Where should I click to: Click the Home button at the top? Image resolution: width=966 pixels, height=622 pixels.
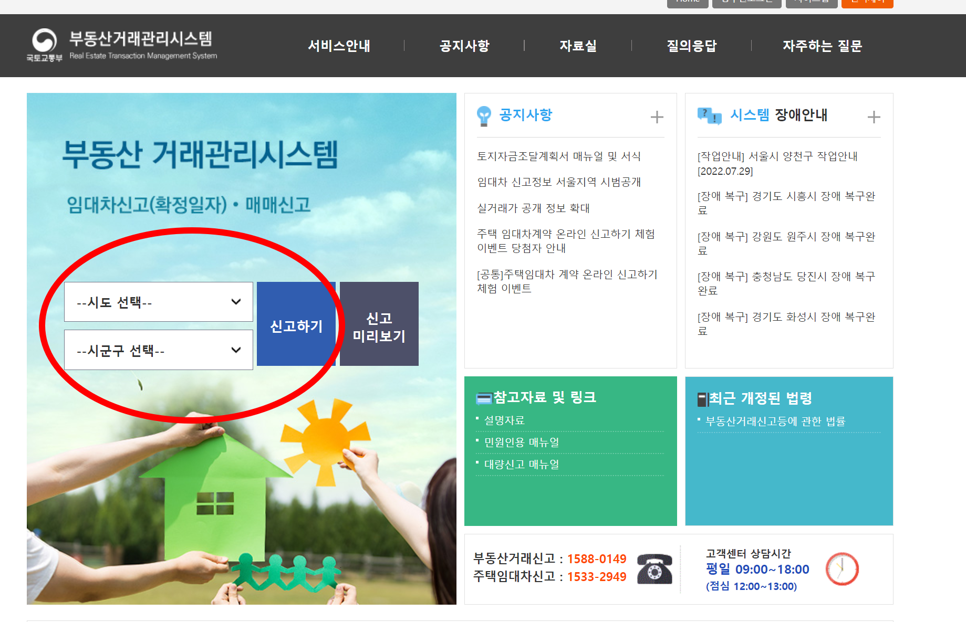(x=687, y=3)
